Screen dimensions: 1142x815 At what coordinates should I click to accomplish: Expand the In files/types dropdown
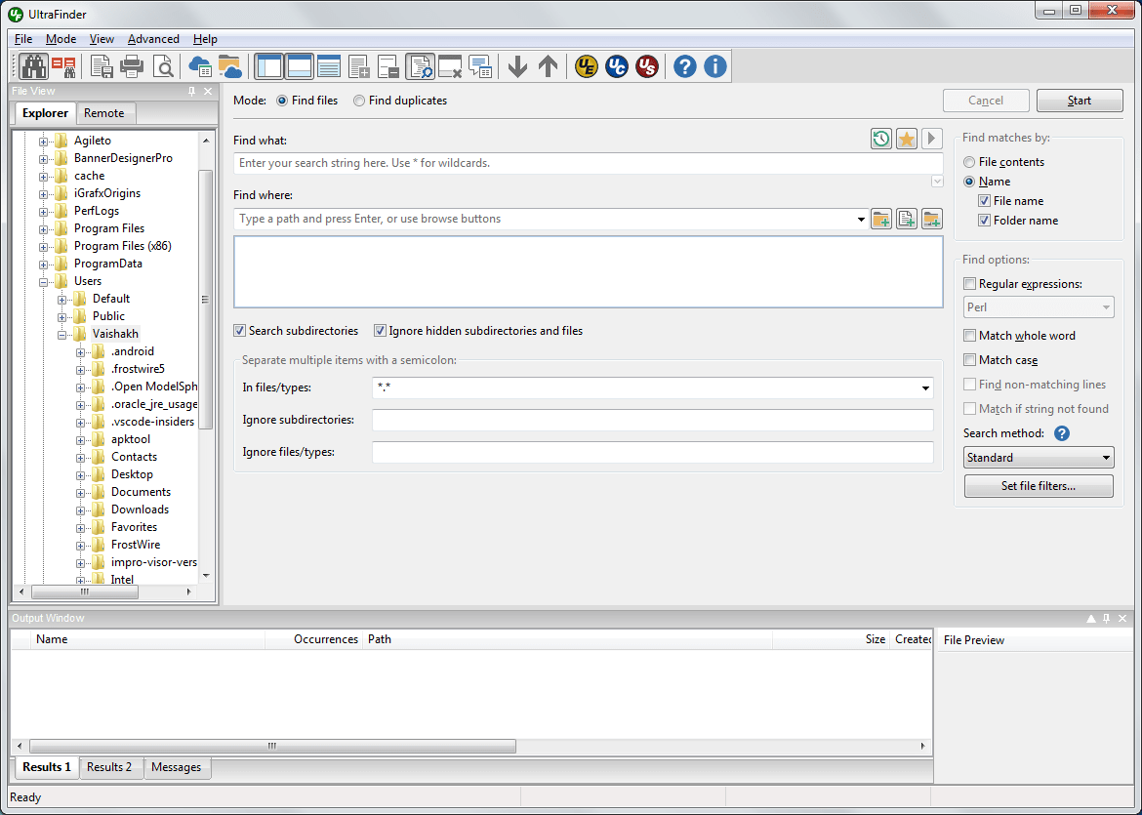pyautogui.click(x=925, y=387)
